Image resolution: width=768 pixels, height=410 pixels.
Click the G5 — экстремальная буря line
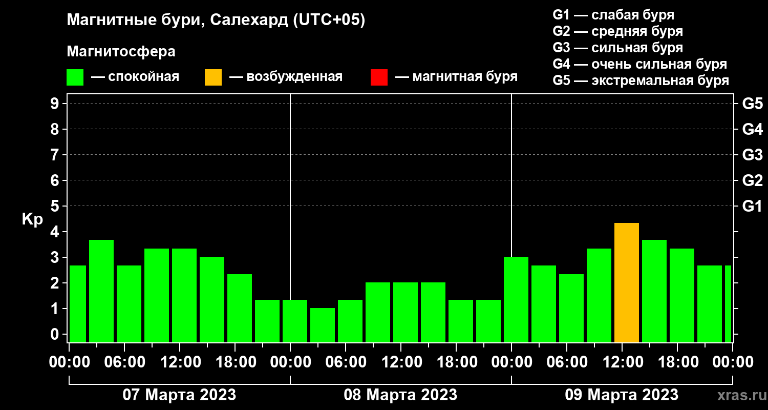click(x=641, y=81)
